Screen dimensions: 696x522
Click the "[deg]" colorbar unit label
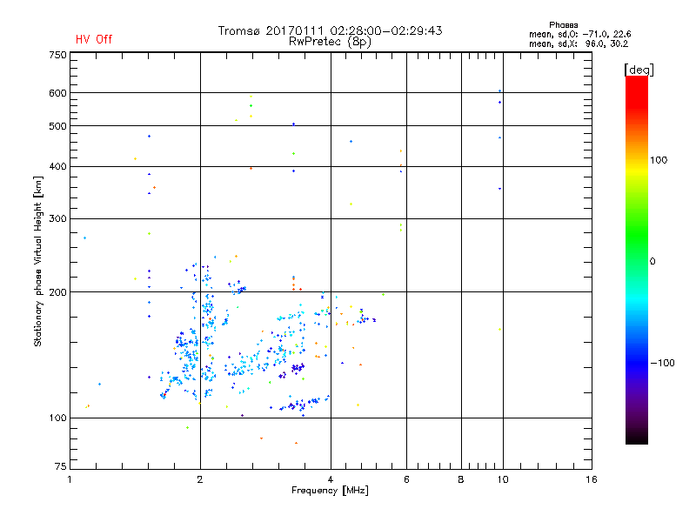point(639,70)
